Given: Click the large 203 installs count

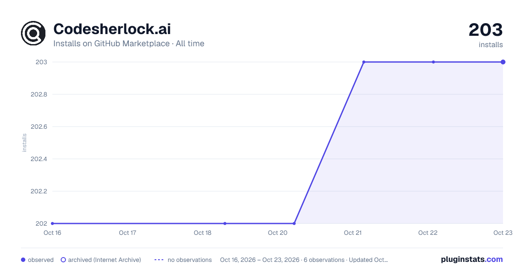Looking at the screenshot, I should point(486,30).
